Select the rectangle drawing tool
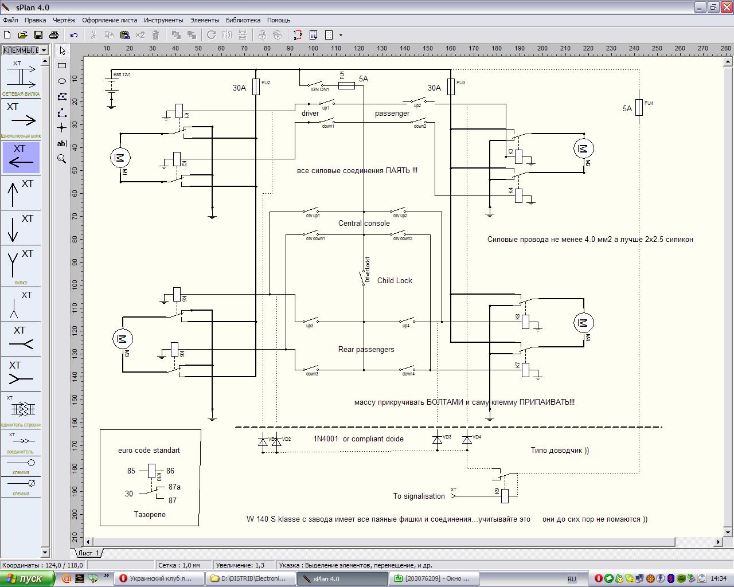The width and height of the screenshot is (734, 587). [62, 66]
